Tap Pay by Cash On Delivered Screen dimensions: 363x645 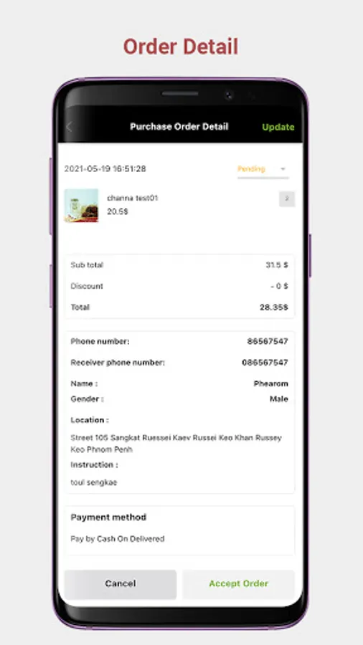pyautogui.click(x=118, y=538)
